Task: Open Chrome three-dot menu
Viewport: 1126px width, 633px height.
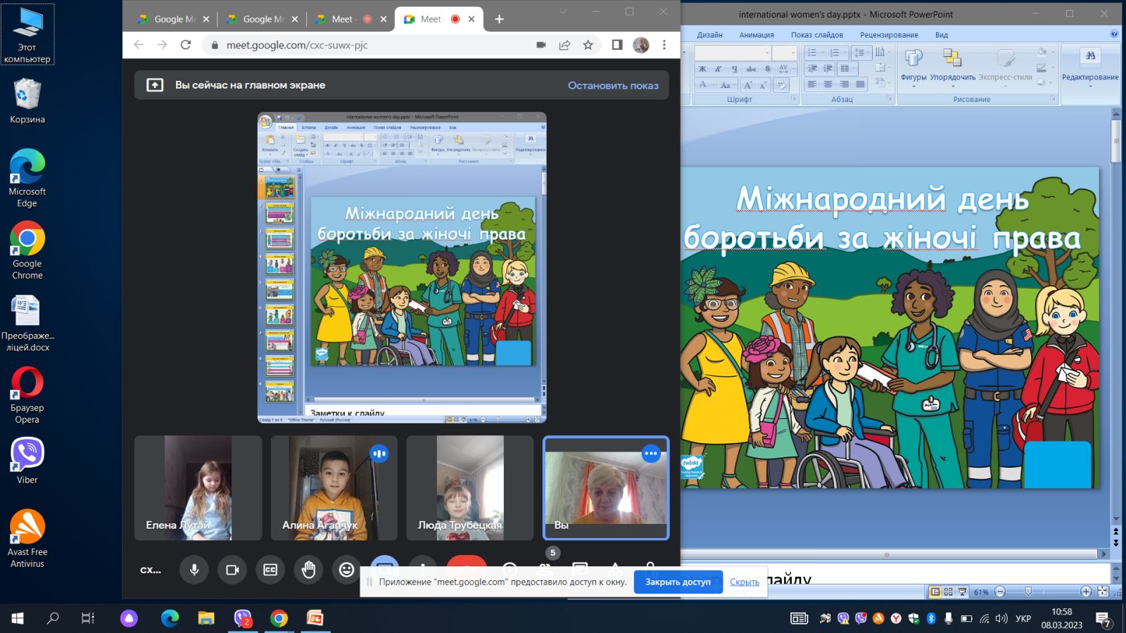Action: pyautogui.click(x=664, y=45)
